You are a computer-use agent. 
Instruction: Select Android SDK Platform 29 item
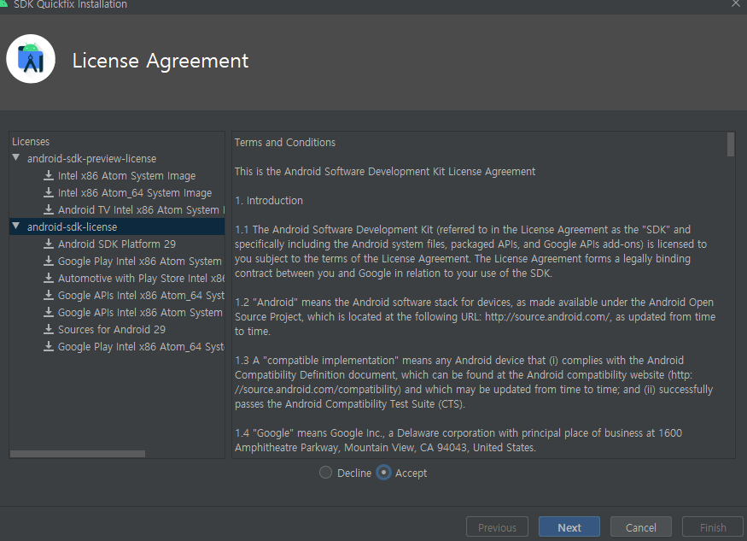117,244
